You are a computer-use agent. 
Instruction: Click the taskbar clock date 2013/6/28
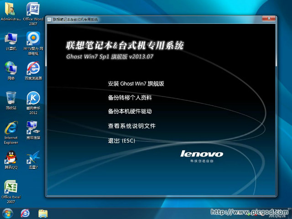(277, 216)
